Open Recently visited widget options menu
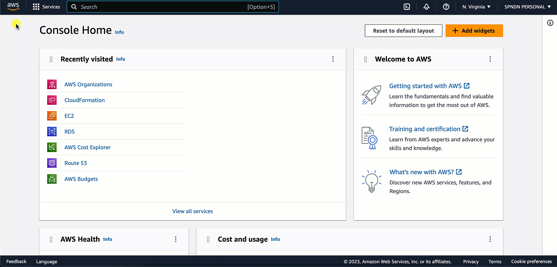This screenshot has width=557, height=267. (x=333, y=59)
